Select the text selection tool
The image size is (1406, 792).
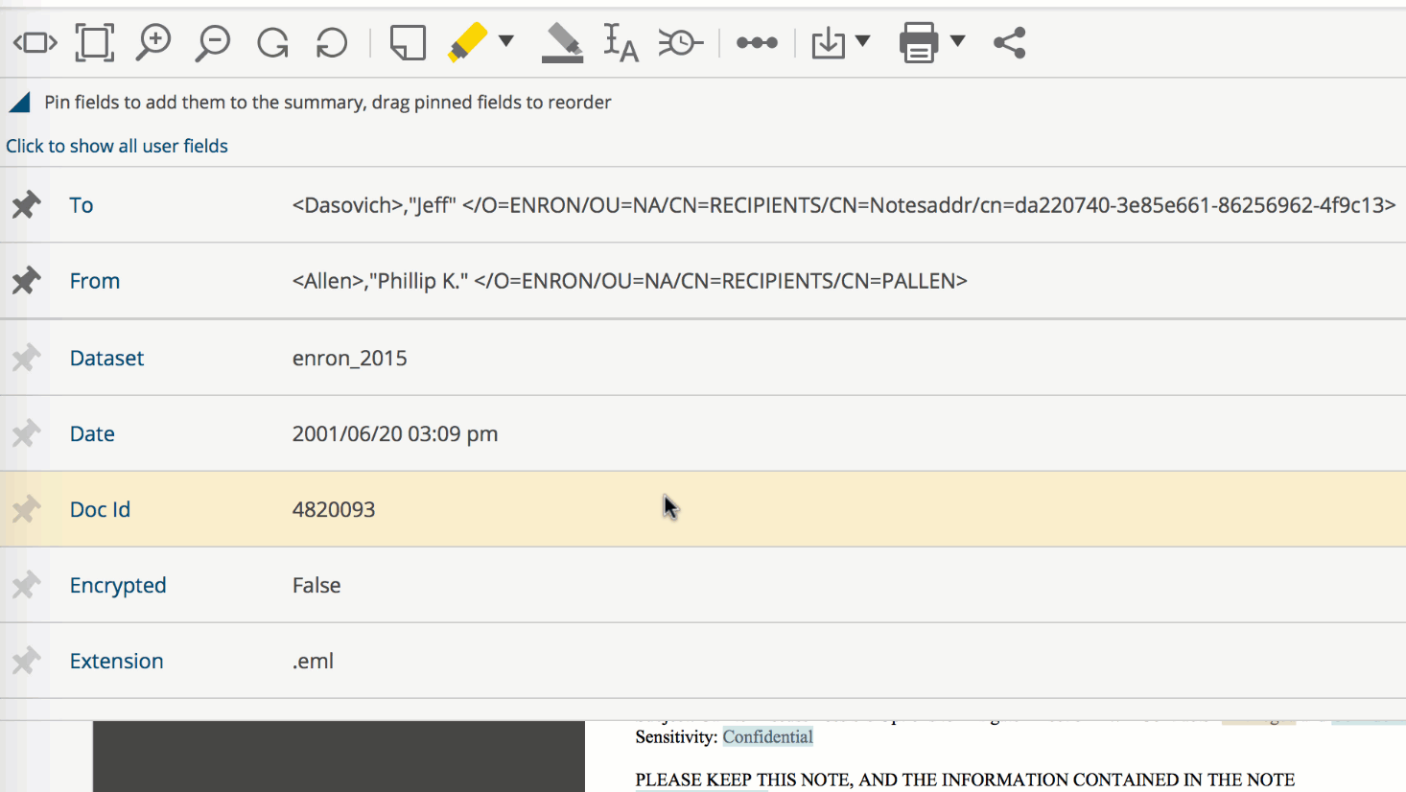(x=621, y=43)
